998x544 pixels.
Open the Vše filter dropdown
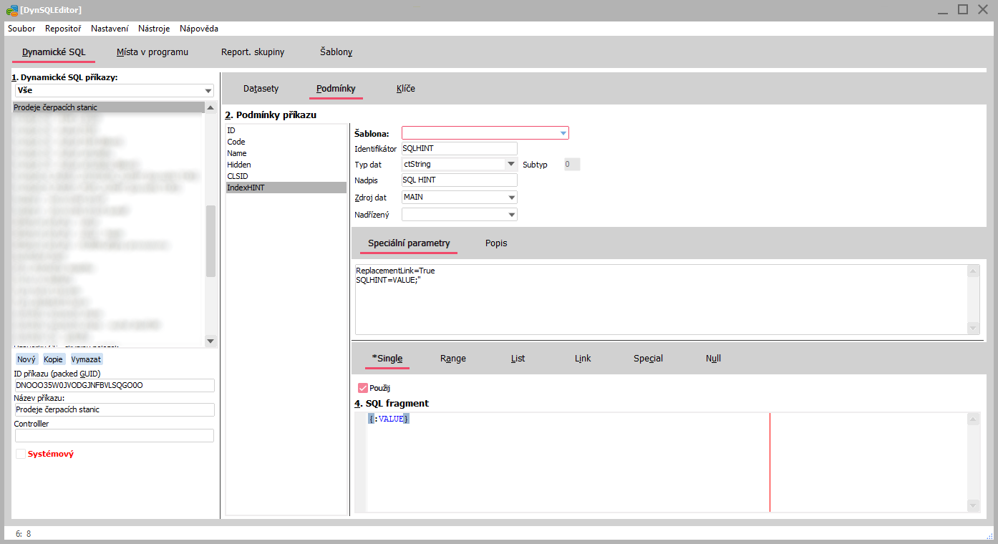208,91
